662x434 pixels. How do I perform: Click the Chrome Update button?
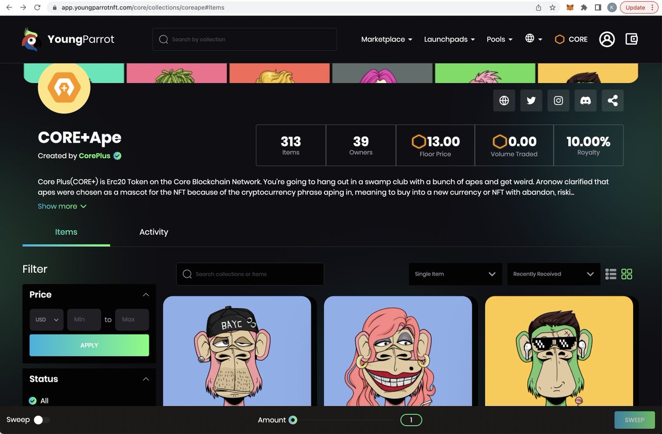pos(639,8)
